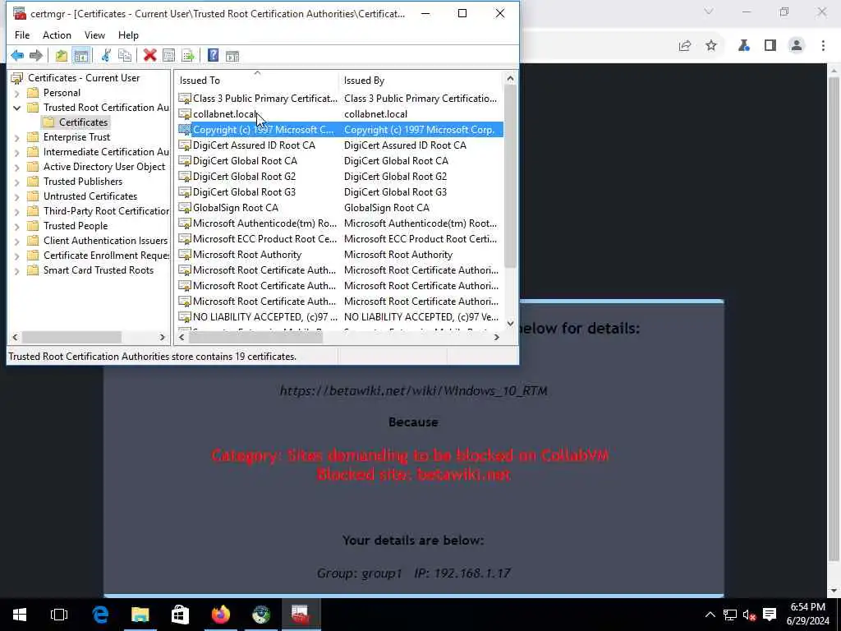This screenshot has width=841, height=631.
Task: Expand the Enterprise Trust node
Action: 16,137
